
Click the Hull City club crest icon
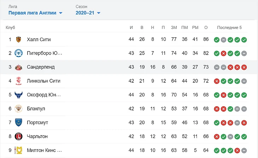19,39
